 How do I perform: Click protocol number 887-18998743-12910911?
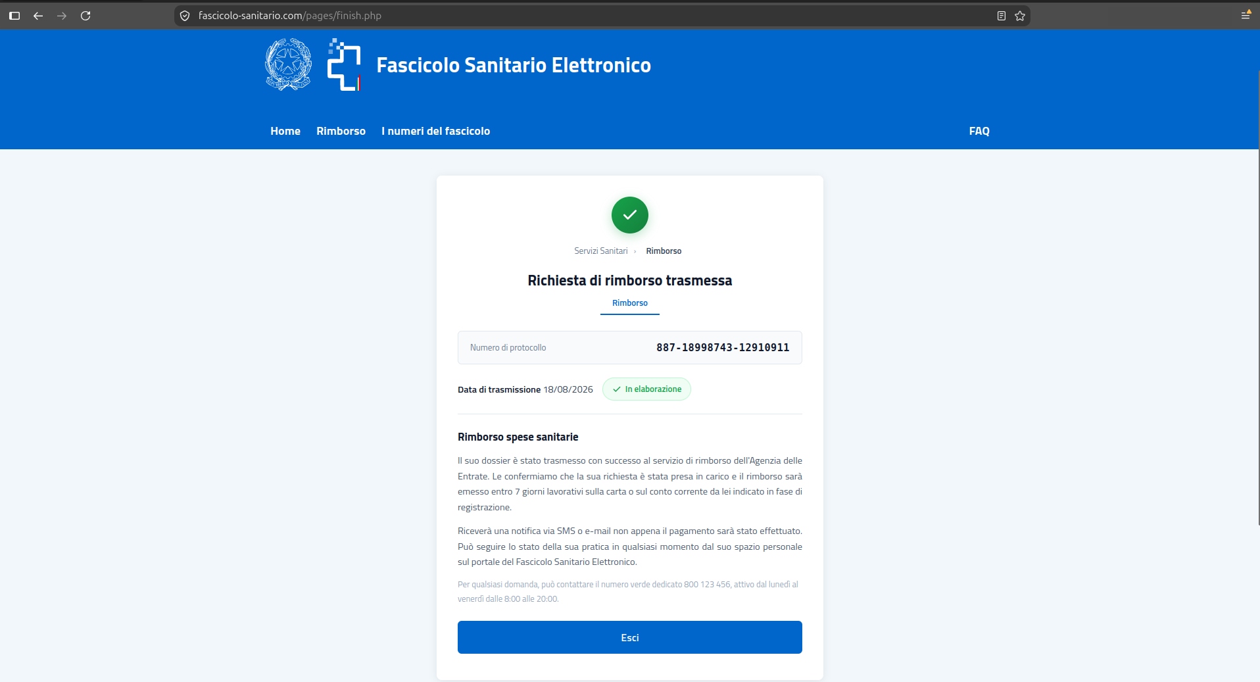coord(723,347)
